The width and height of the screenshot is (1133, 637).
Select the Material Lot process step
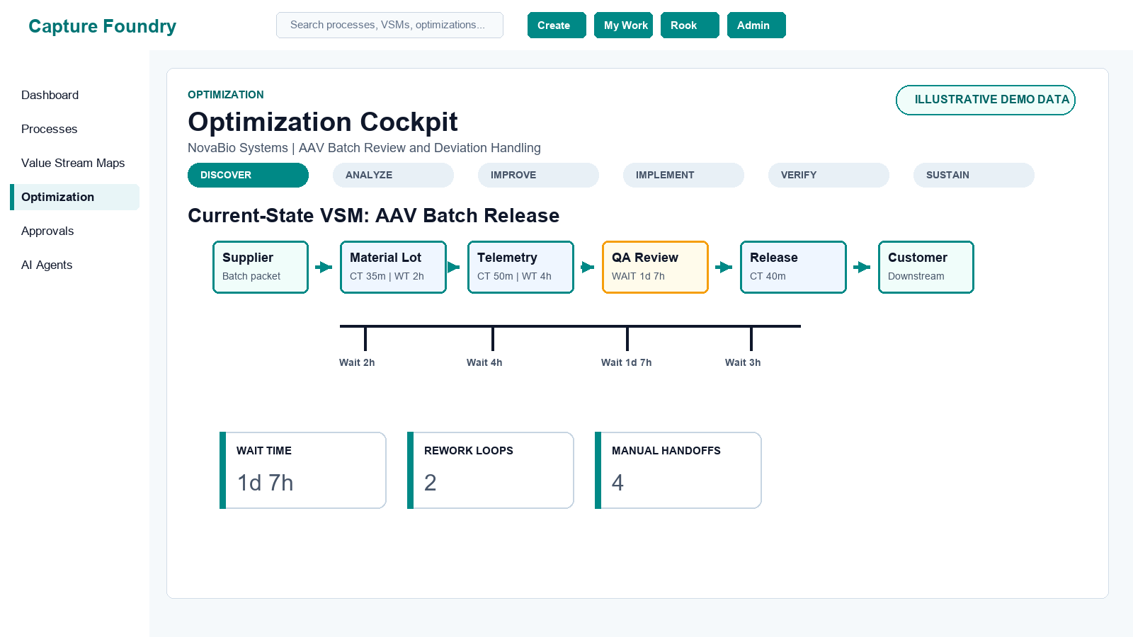pyautogui.click(x=393, y=267)
